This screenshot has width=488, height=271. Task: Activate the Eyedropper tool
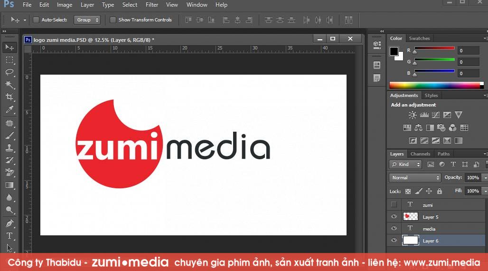(9, 110)
